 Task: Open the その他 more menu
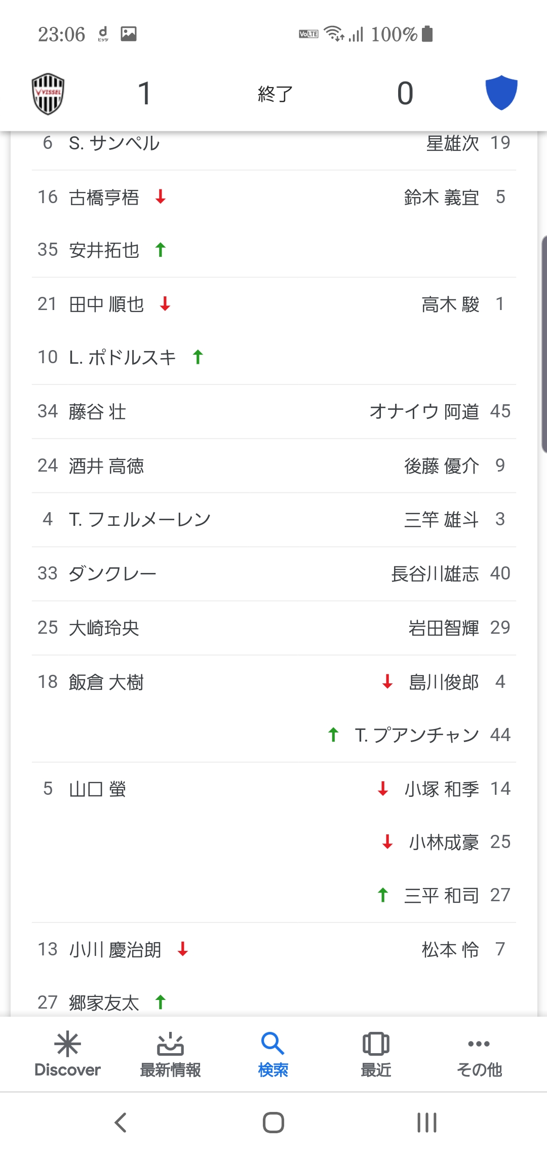click(479, 1055)
